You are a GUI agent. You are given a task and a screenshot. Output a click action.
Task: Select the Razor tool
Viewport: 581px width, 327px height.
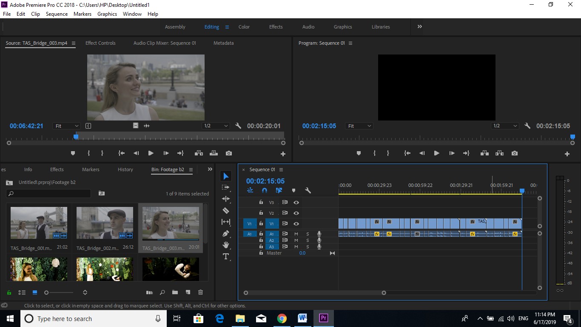click(226, 210)
